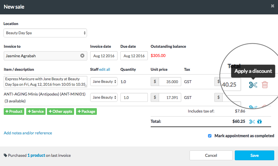Redeem a gift voucher via the gift icon

click(x=259, y=121)
